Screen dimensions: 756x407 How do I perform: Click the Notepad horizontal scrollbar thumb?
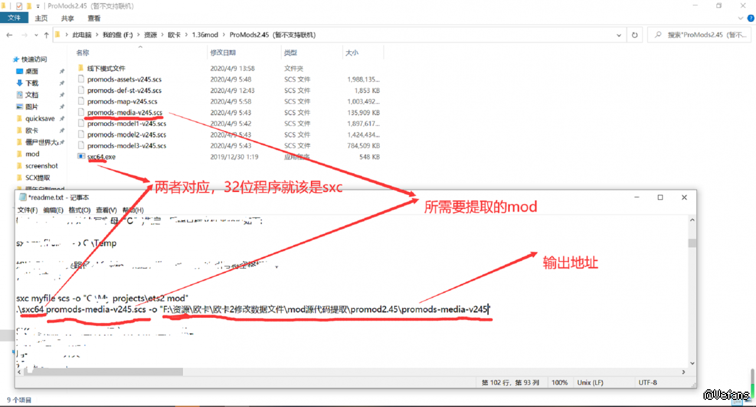(x=104, y=372)
